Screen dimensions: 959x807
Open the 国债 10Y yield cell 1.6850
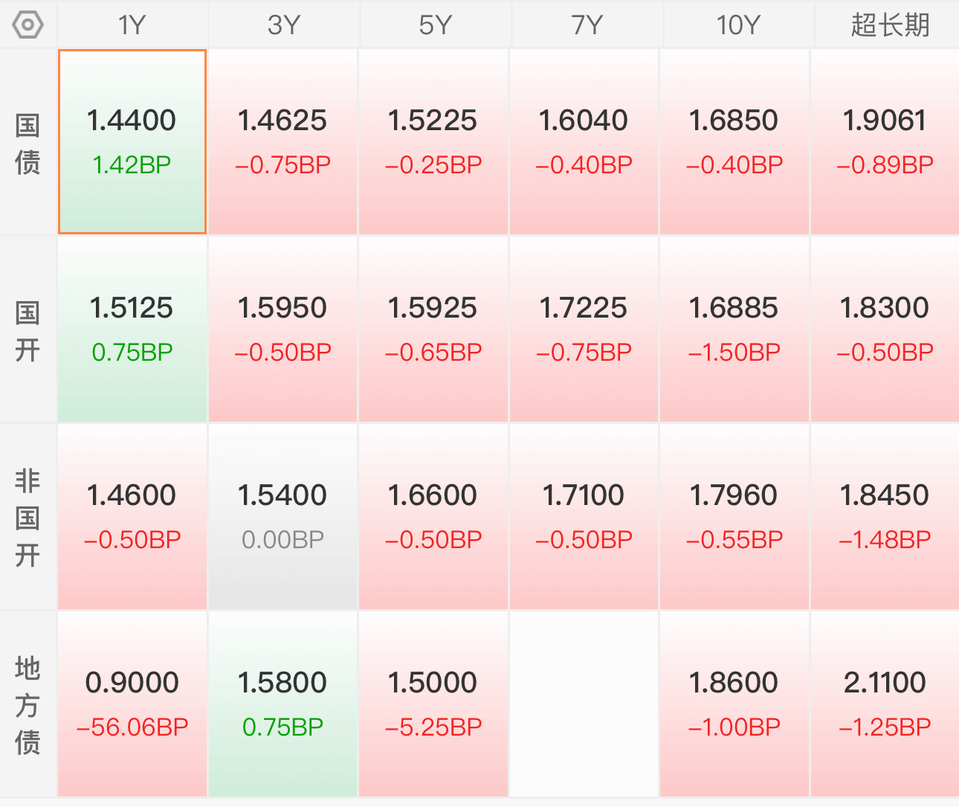(x=734, y=142)
